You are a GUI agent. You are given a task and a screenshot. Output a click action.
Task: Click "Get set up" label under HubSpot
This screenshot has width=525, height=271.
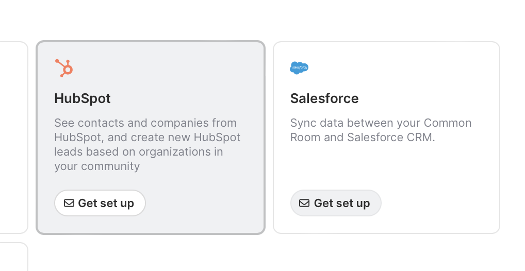106,204
